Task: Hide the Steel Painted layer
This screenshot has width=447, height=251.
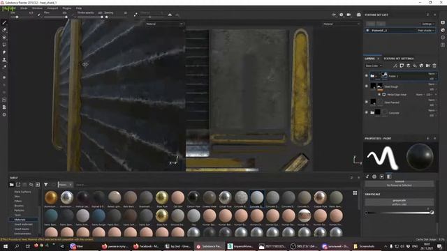Action: coord(367,102)
